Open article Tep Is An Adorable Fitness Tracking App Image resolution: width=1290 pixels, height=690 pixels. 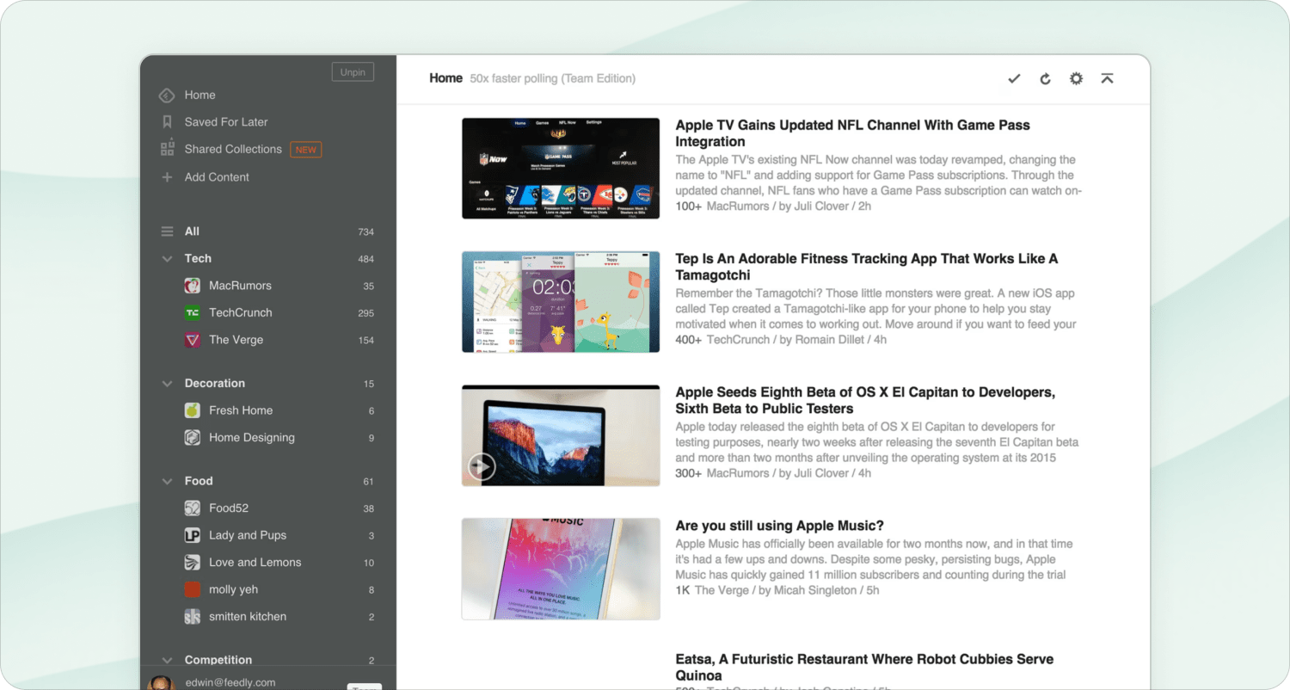pos(867,267)
